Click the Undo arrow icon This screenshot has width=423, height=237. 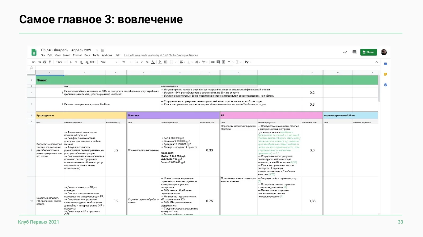click(34, 62)
